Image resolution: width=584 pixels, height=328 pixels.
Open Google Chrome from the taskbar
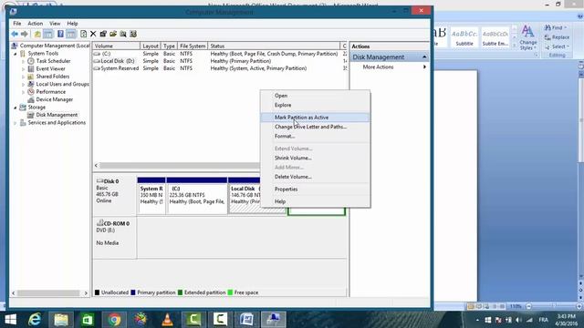pos(114,320)
